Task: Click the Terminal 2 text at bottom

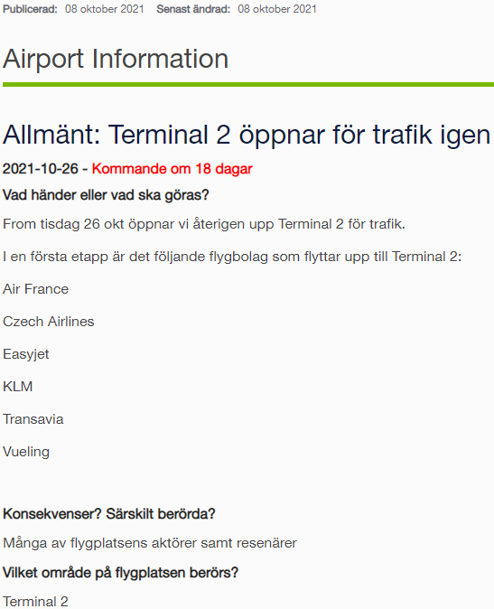Action: click(35, 602)
